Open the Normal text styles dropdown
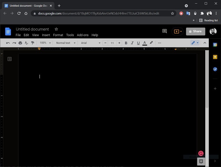 (x=66, y=43)
